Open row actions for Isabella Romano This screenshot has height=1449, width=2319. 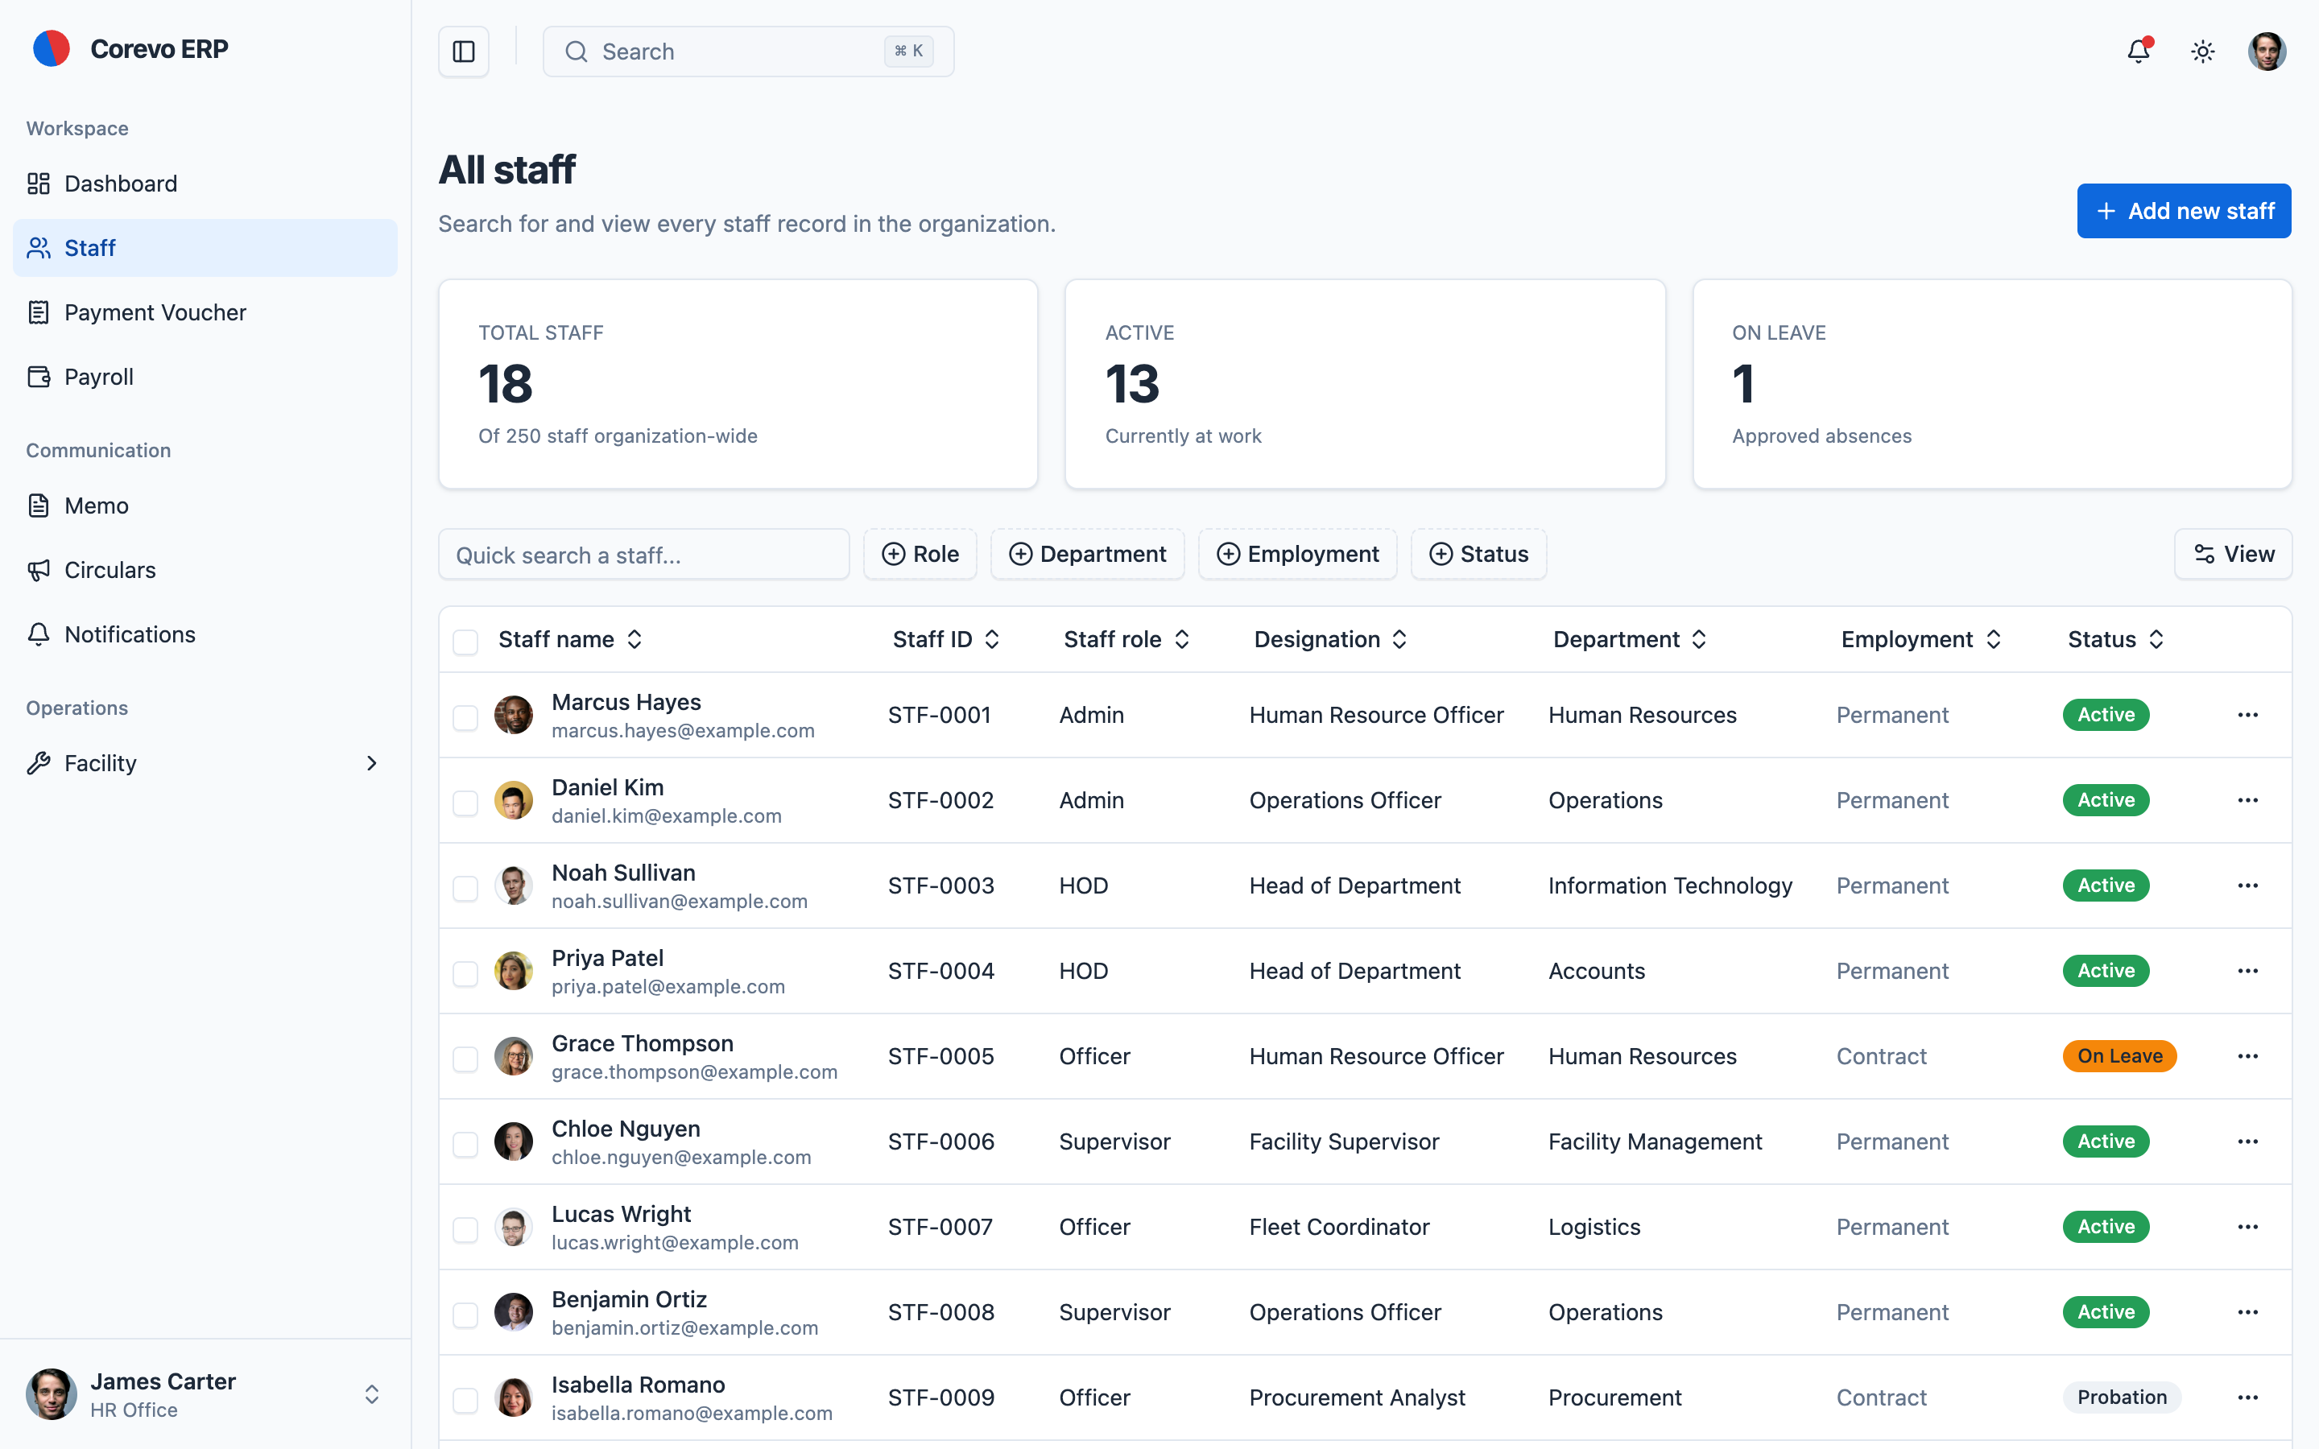point(2248,1397)
